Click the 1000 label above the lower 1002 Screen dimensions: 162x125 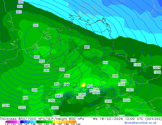coord(52,101)
